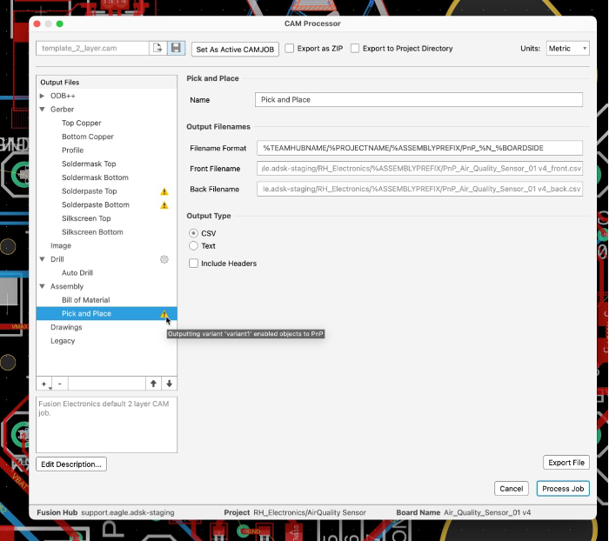Select Top Copper output
The width and height of the screenshot is (609, 541).
[x=81, y=123]
